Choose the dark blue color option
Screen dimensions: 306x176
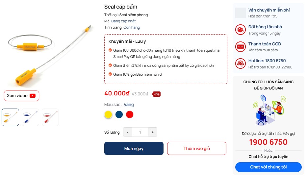click(119, 114)
